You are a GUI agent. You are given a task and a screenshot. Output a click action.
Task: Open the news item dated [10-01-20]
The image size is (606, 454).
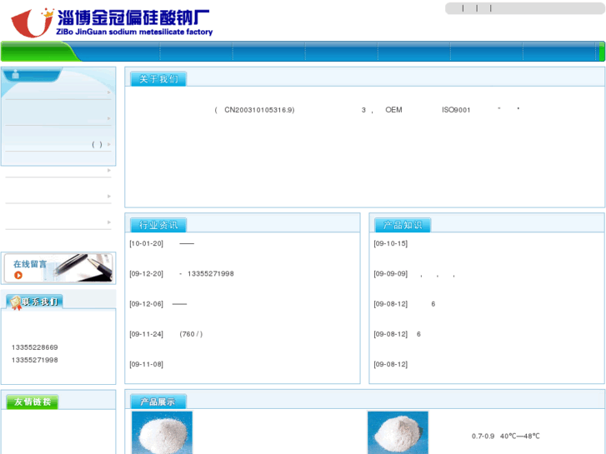[162, 243]
